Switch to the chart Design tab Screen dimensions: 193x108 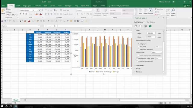pyautogui.click(x=95, y=6)
